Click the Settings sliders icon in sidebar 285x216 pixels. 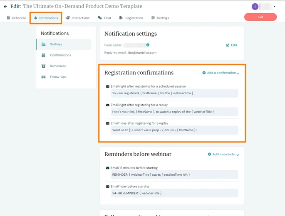44,44
